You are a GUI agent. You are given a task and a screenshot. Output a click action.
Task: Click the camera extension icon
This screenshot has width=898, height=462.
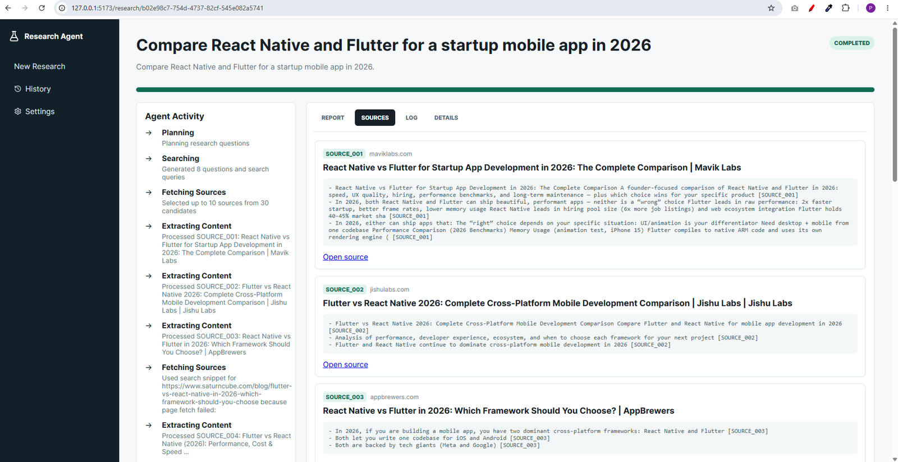point(795,8)
